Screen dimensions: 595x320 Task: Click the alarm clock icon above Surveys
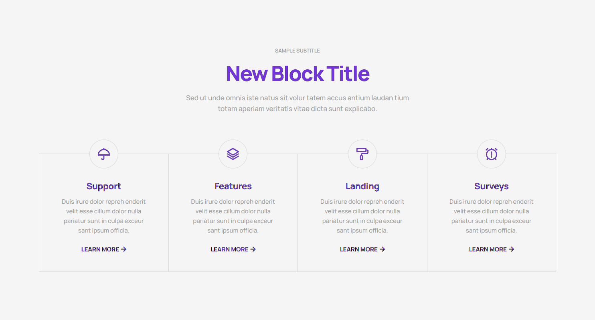(492, 154)
